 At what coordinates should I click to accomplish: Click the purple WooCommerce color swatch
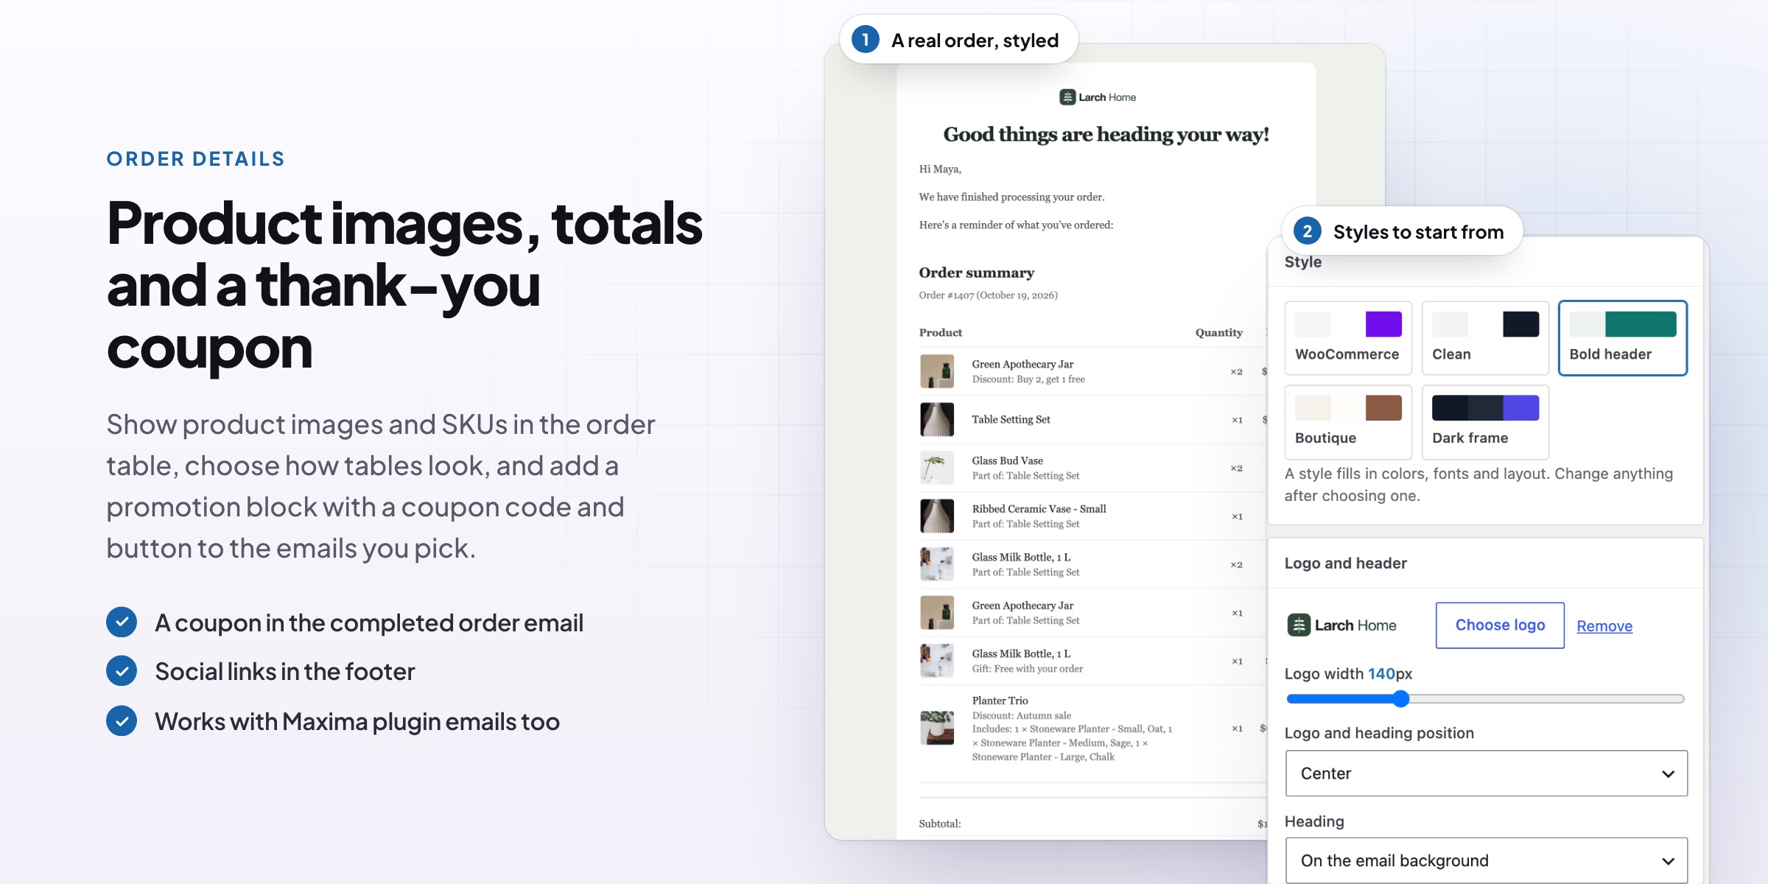pos(1383,324)
